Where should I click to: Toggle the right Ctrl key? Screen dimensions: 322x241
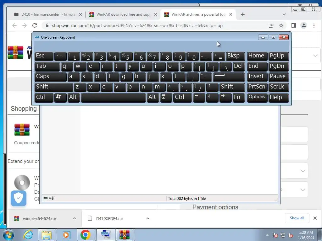(x=183, y=98)
